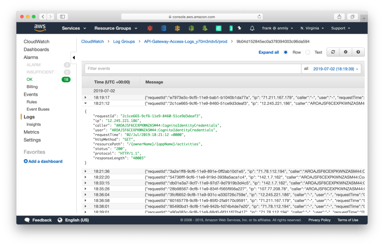384x246 pixels.
Task: Go to CloudWatch breadcrumb link
Action: pyautogui.click(x=93, y=42)
